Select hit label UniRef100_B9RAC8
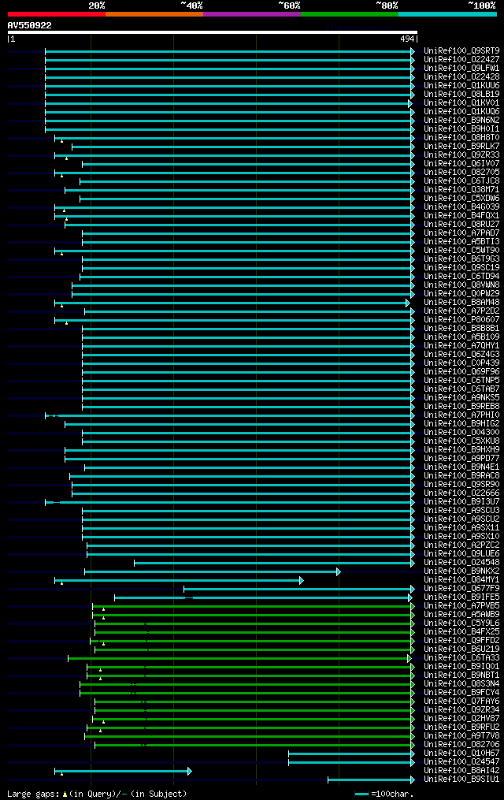 point(461,476)
